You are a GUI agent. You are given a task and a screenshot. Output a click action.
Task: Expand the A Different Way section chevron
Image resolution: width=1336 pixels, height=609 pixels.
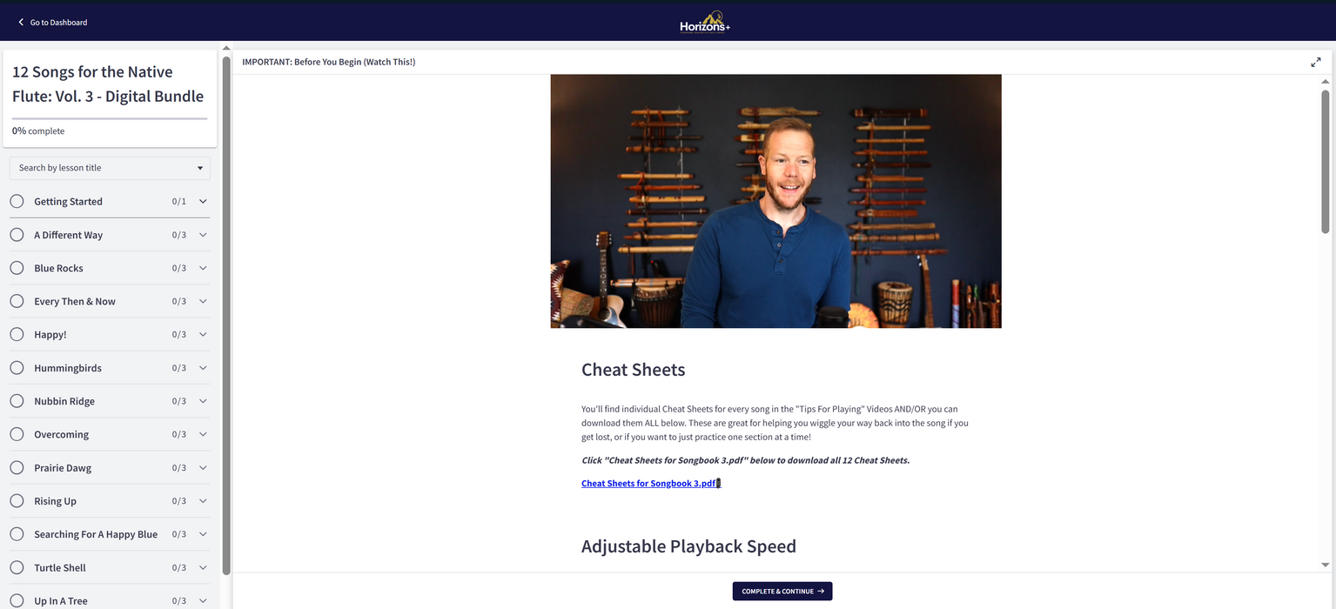[x=203, y=235]
